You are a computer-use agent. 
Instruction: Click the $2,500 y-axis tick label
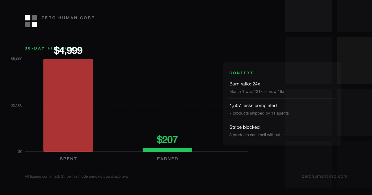coord(16,105)
